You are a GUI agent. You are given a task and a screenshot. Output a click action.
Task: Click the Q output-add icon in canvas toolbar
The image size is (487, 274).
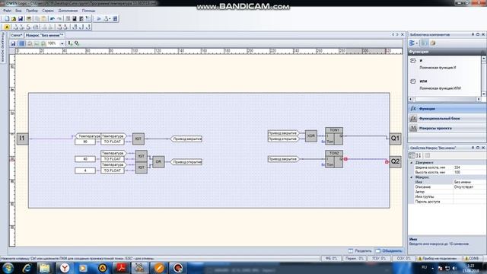click(77, 43)
